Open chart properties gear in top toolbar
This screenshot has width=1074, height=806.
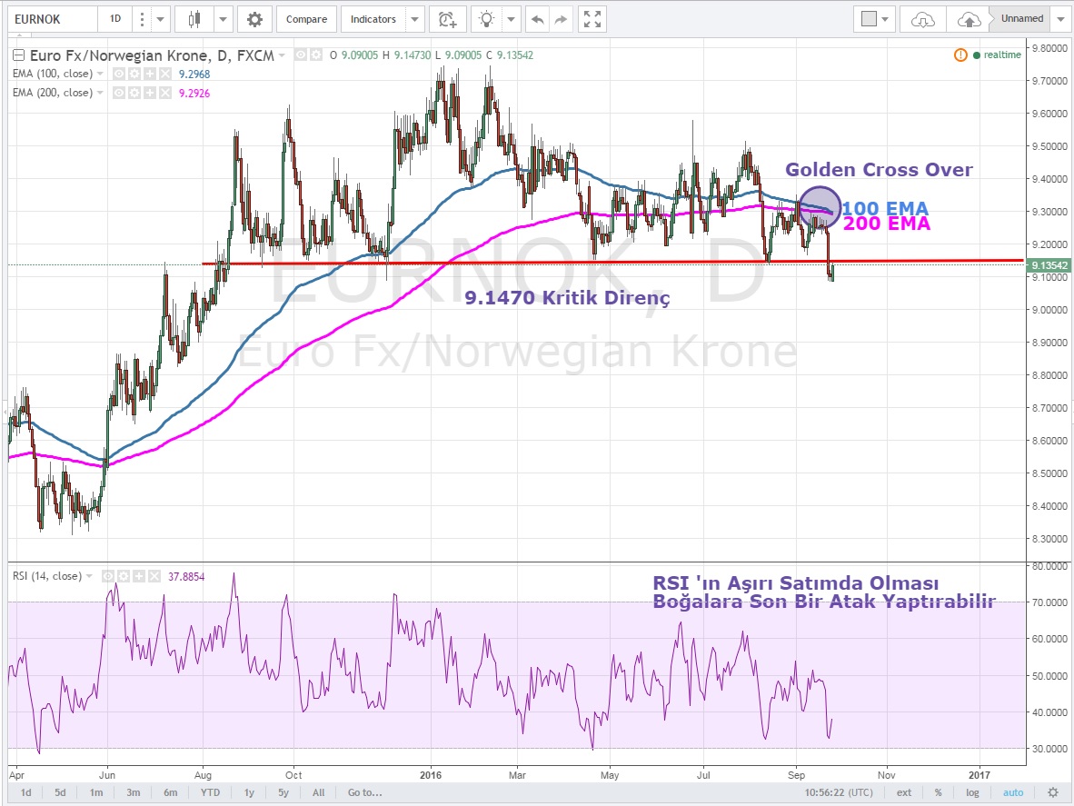coord(254,19)
